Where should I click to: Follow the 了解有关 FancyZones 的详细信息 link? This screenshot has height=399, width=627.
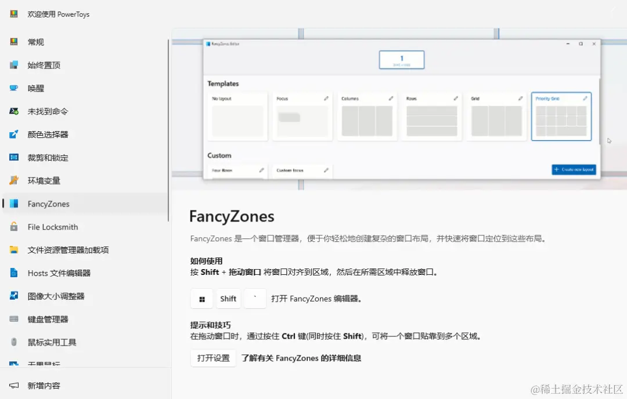[x=301, y=358]
